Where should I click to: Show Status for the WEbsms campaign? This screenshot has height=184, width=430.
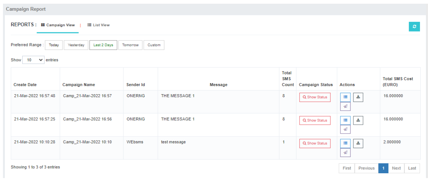pos(315,143)
